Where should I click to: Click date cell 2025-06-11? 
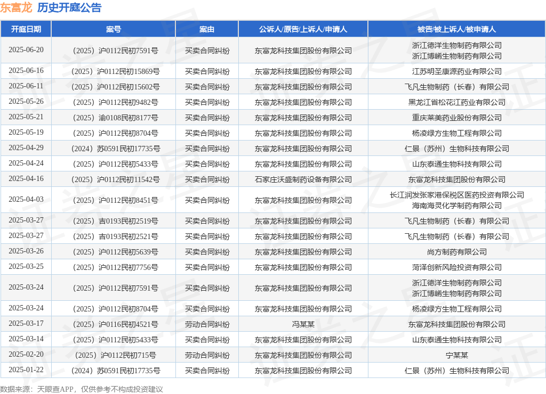coord(26,86)
